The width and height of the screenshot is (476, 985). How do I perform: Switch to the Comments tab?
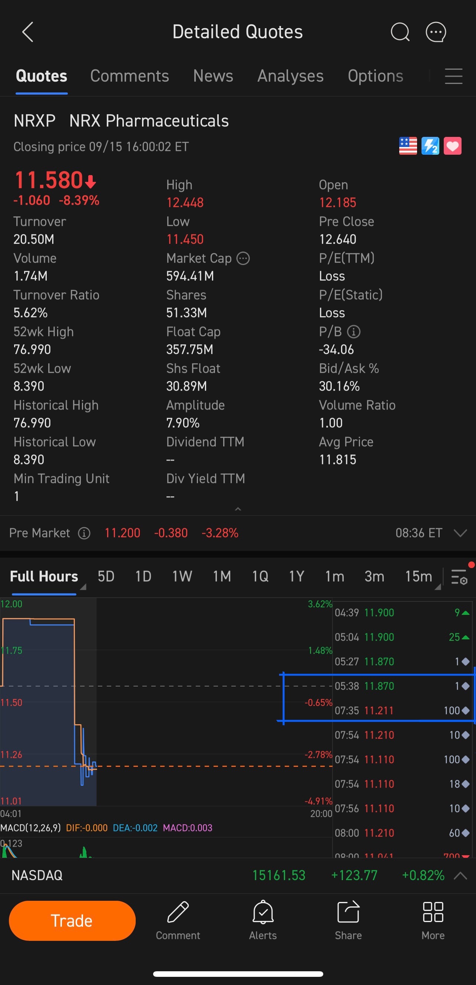click(x=129, y=76)
